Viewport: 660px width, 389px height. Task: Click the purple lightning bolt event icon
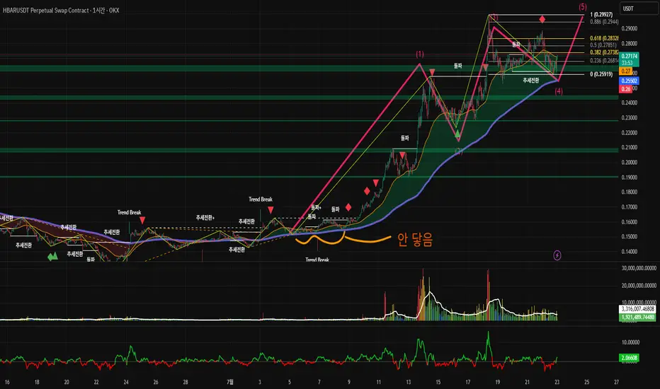pos(557,255)
